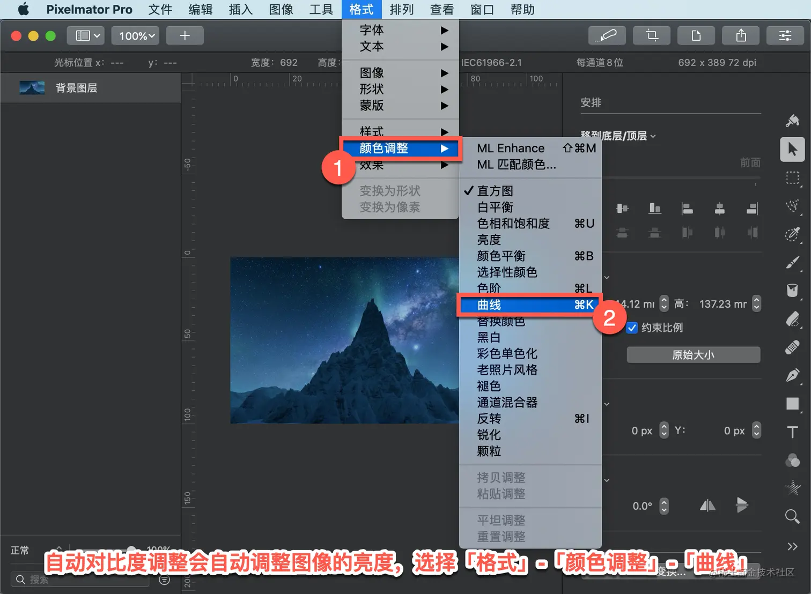The image size is (811, 594).
Task: Open the 移到底层/顶层 dropdown
Action: tap(618, 136)
